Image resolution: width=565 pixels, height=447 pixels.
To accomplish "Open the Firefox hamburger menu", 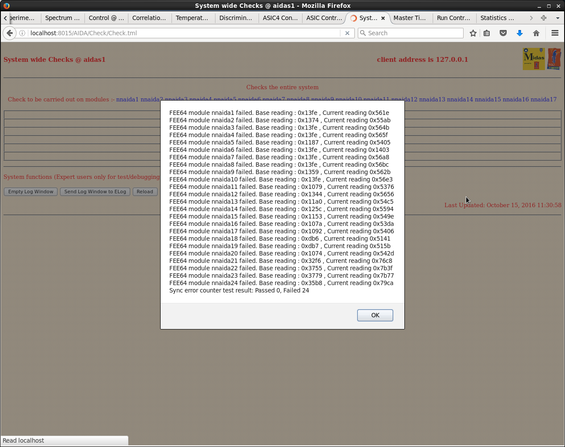I will click(x=555, y=33).
